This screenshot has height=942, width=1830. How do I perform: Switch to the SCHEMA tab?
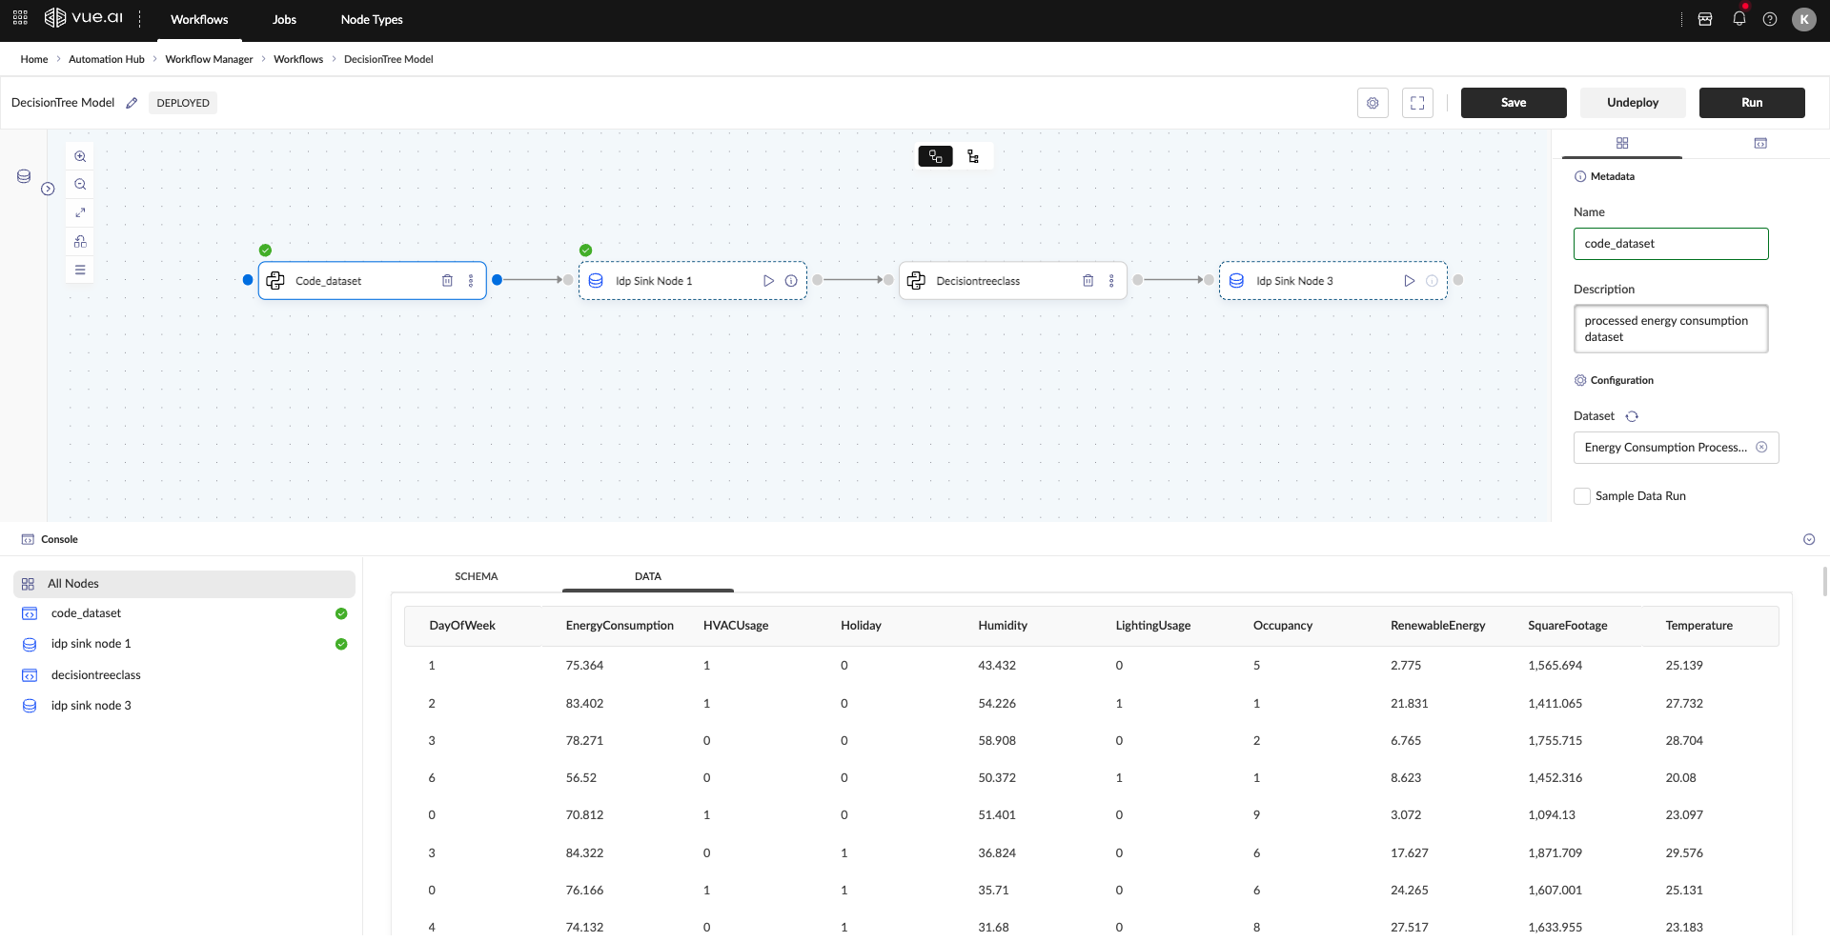476,576
